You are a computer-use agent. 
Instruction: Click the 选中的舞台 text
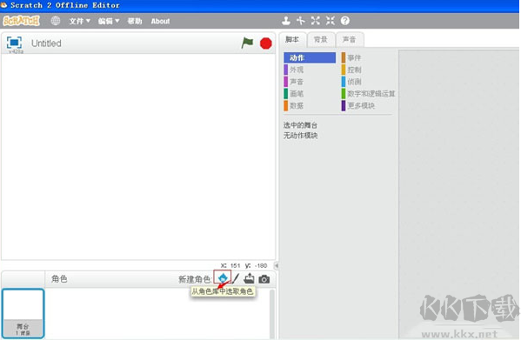(x=300, y=125)
